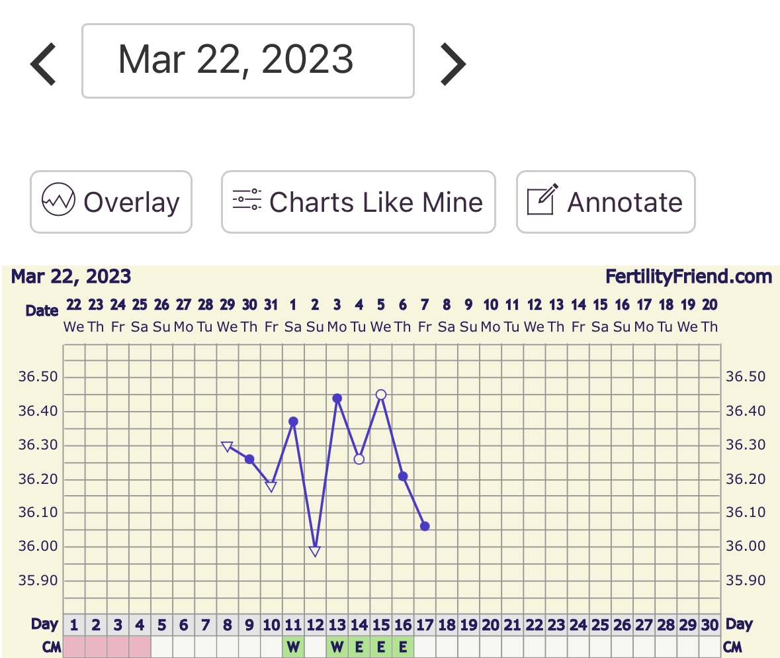Select the green E cell on day 16
The width and height of the screenshot is (780, 658).
[403, 647]
